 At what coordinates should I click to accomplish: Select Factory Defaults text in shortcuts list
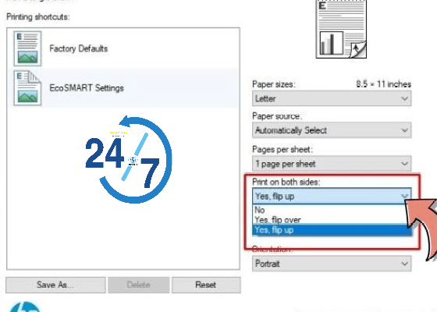pyautogui.click(x=79, y=48)
